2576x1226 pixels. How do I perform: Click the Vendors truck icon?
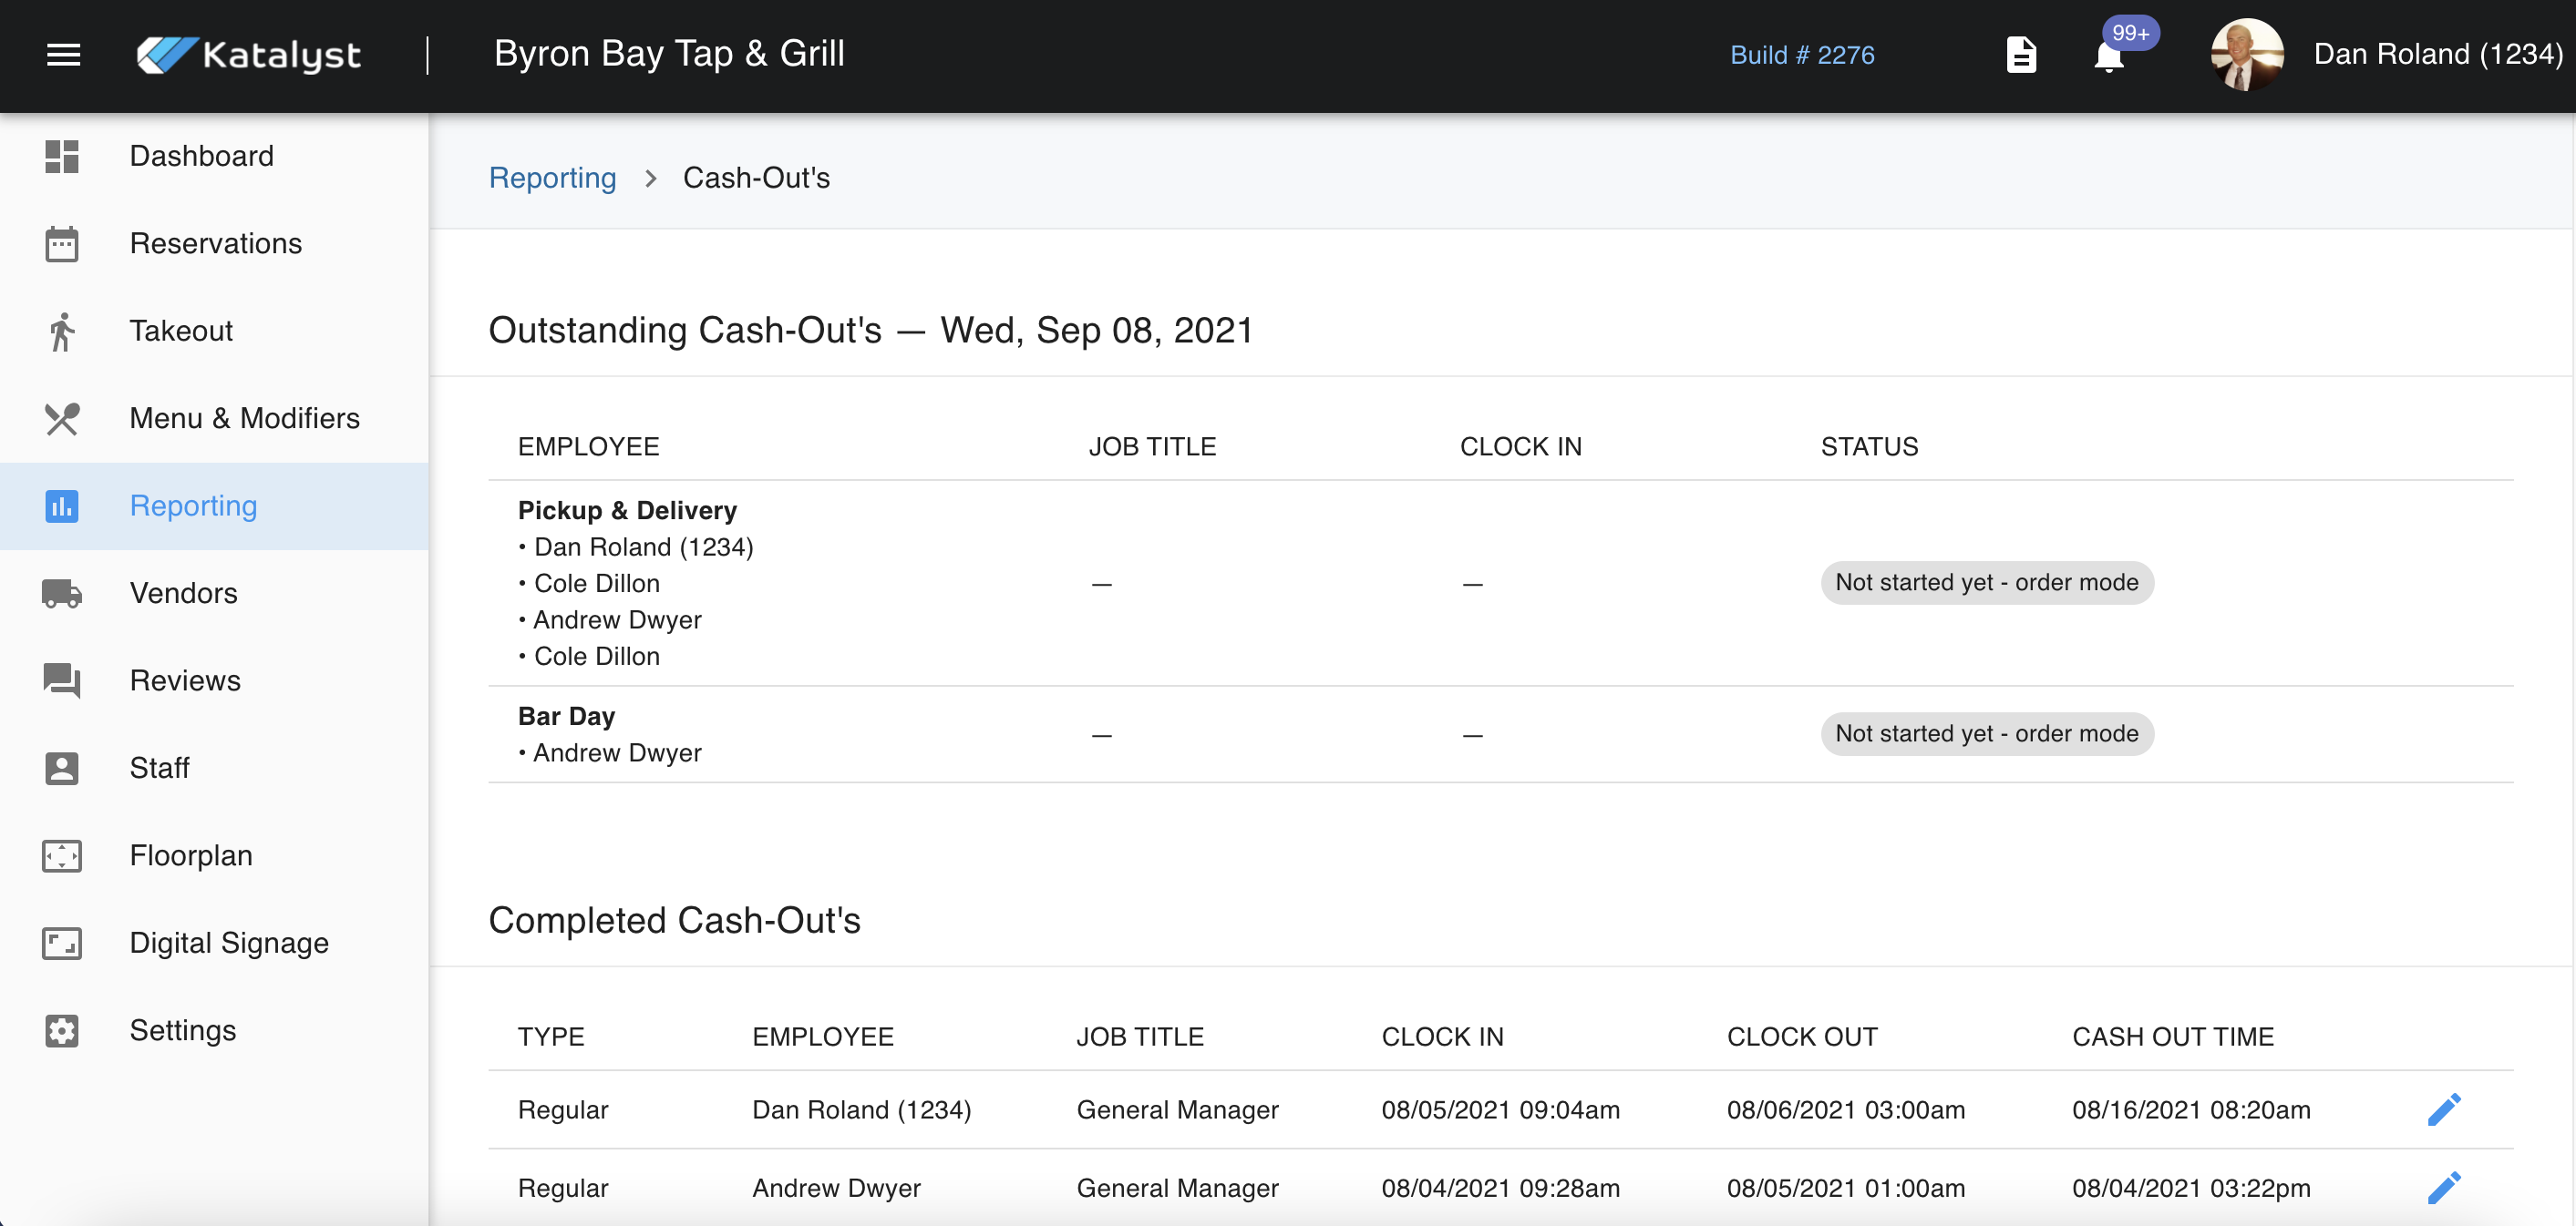click(62, 593)
